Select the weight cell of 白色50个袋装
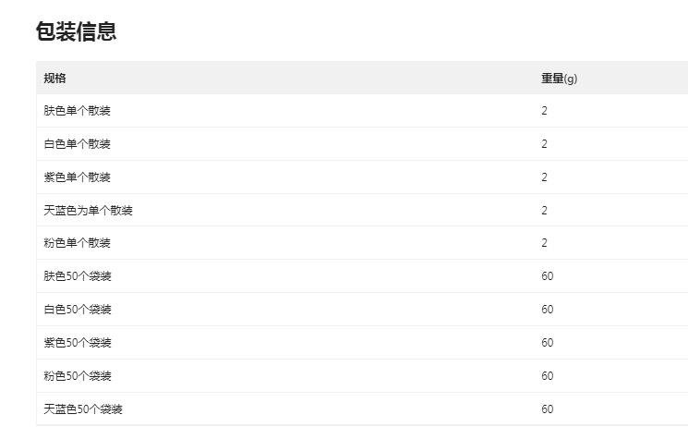The image size is (688, 427). 548,310
